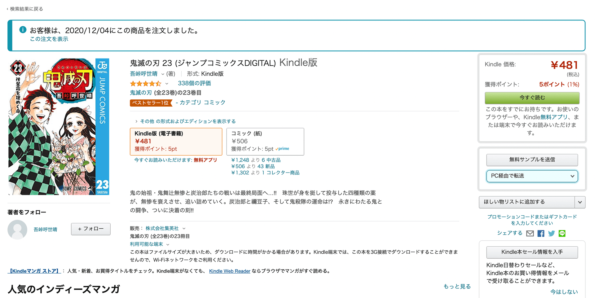Open seller 株式会社集英社 link
Image resolution: width=595 pixels, height=298 pixels.
[162, 228]
